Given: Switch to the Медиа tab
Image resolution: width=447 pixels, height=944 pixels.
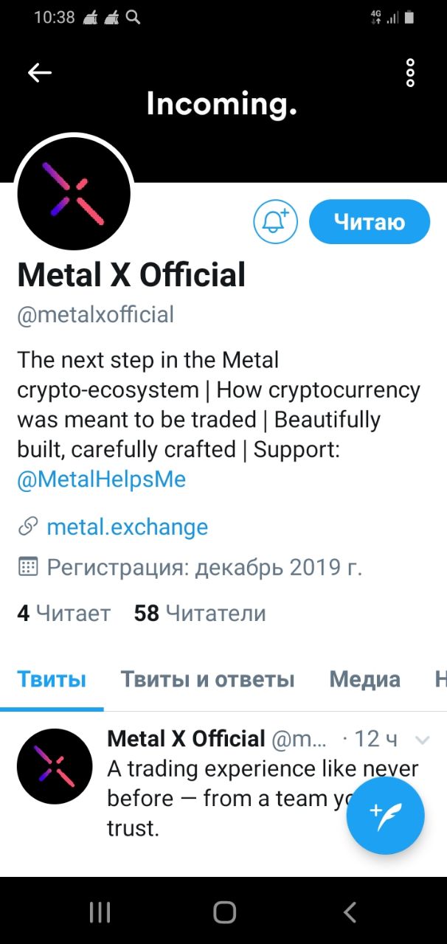Looking at the screenshot, I should [x=364, y=679].
